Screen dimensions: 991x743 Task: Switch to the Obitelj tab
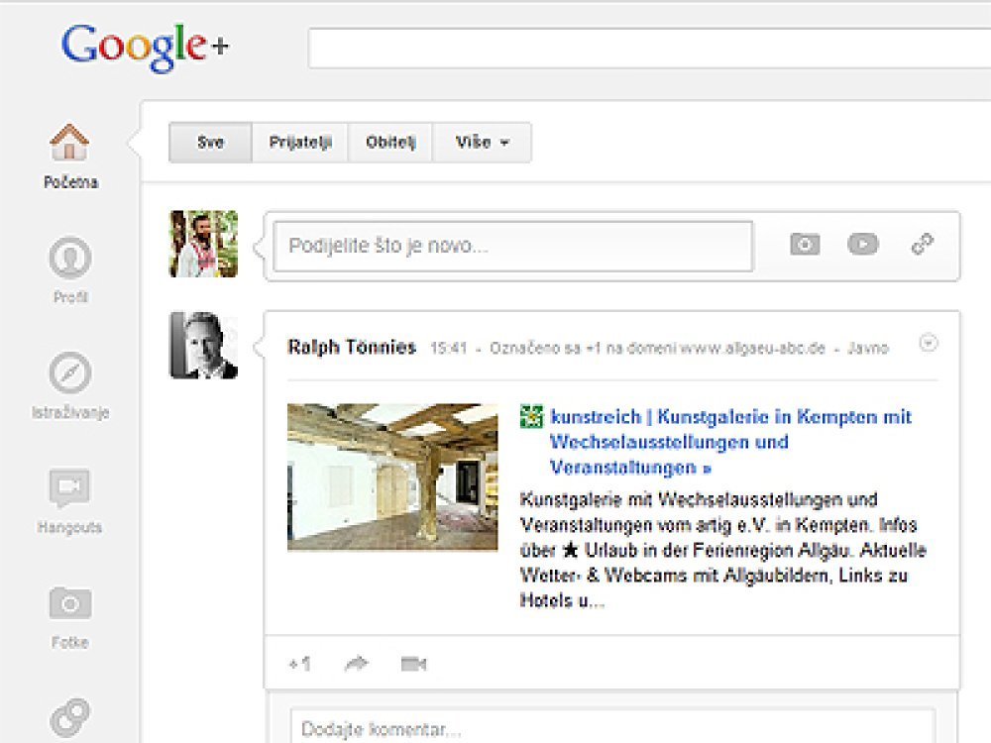pos(391,143)
